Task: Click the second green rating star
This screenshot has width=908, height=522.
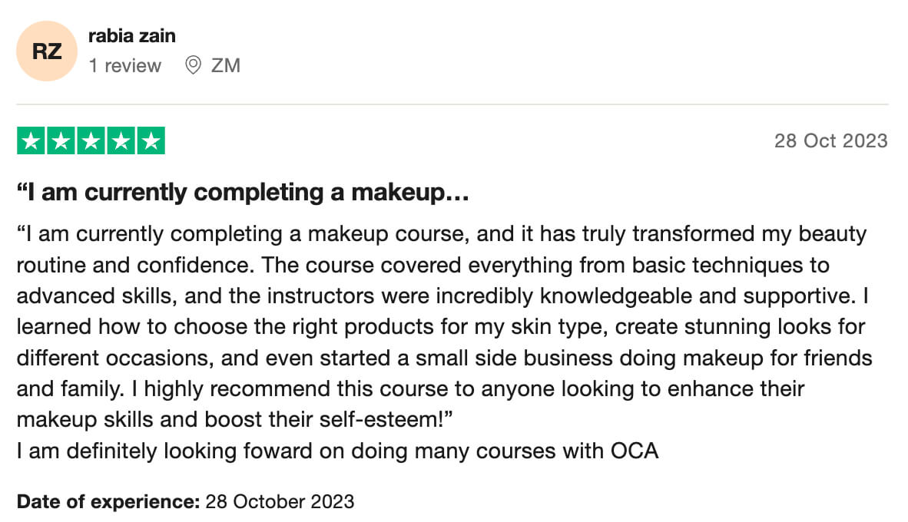Action: 61,141
